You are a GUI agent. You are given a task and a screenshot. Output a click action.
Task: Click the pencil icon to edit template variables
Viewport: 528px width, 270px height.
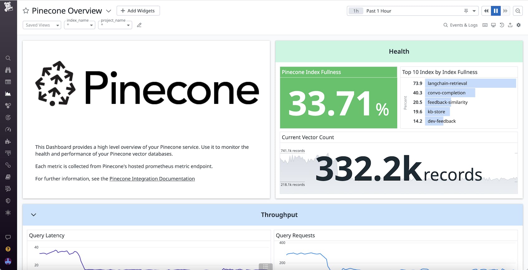tap(139, 25)
